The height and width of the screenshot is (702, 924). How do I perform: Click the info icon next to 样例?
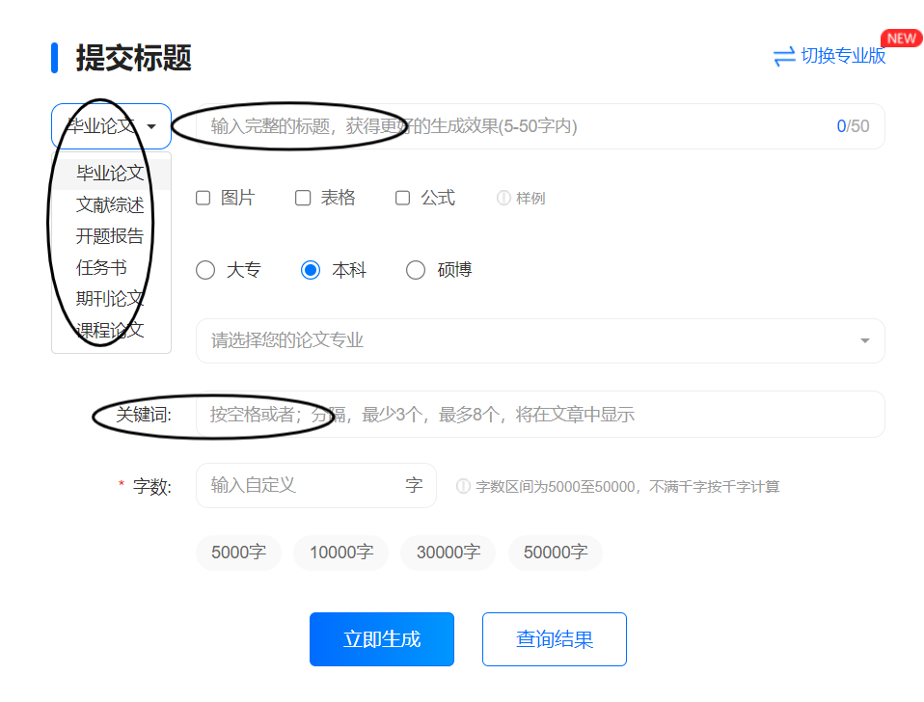pos(503,198)
